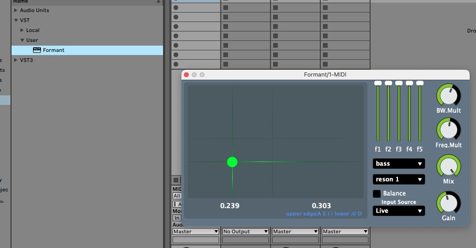Expand the VST3 folder

pyautogui.click(x=16, y=60)
